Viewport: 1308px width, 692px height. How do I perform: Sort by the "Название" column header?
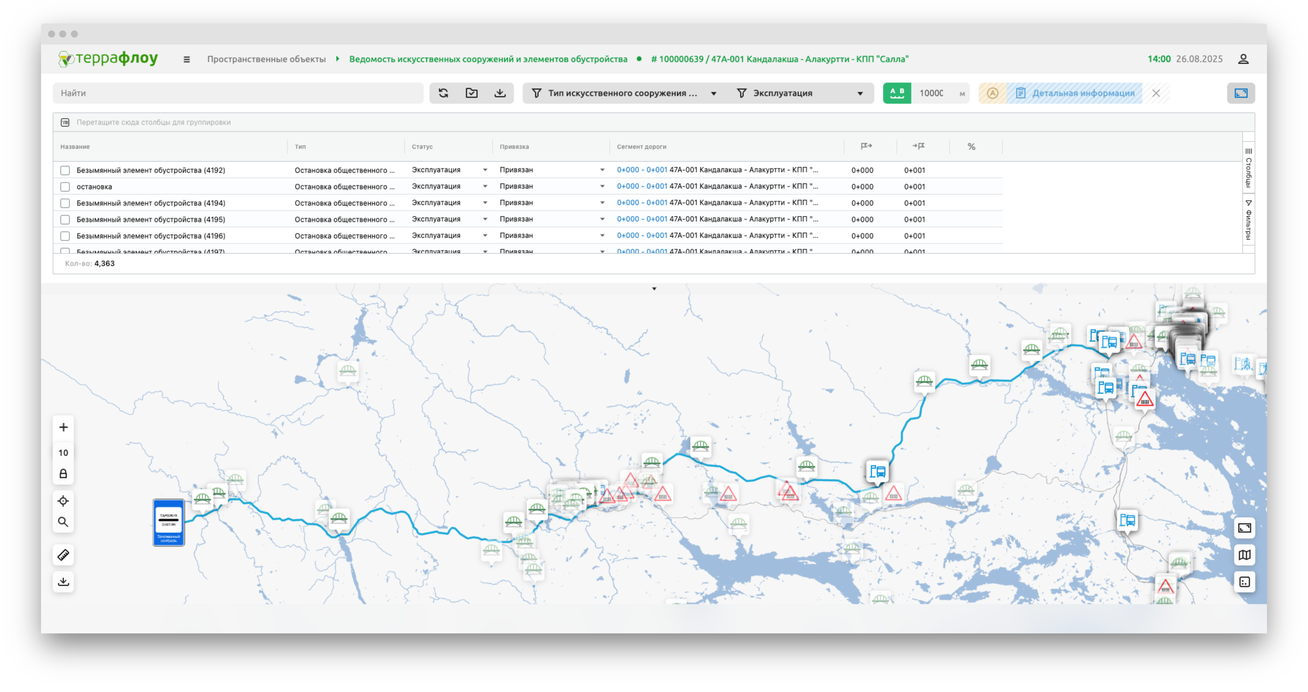pyautogui.click(x=75, y=147)
